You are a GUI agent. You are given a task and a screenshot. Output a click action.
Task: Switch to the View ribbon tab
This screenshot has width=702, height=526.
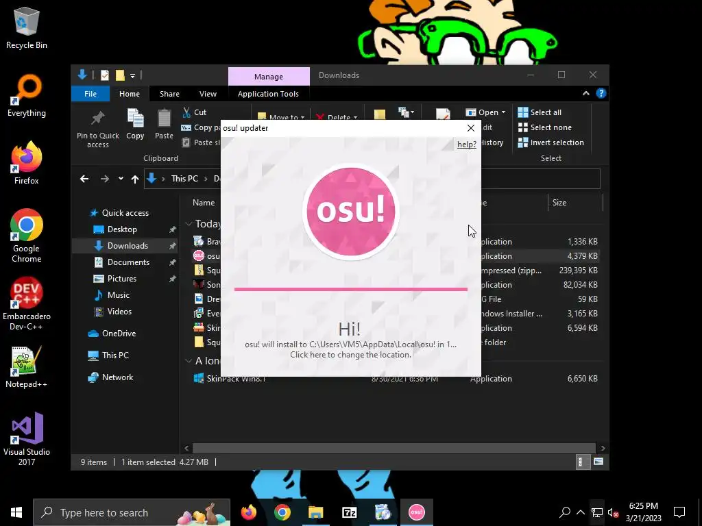(x=208, y=93)
